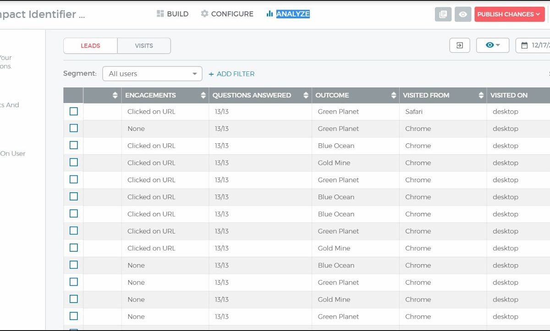Open Publish Changes dropdown button

(x=509, y=14)
